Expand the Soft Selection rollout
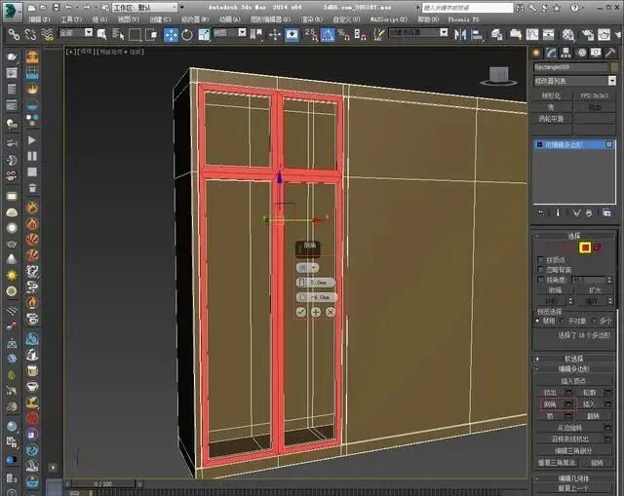This screenshot has width=624, height=496. pos(574,359)
